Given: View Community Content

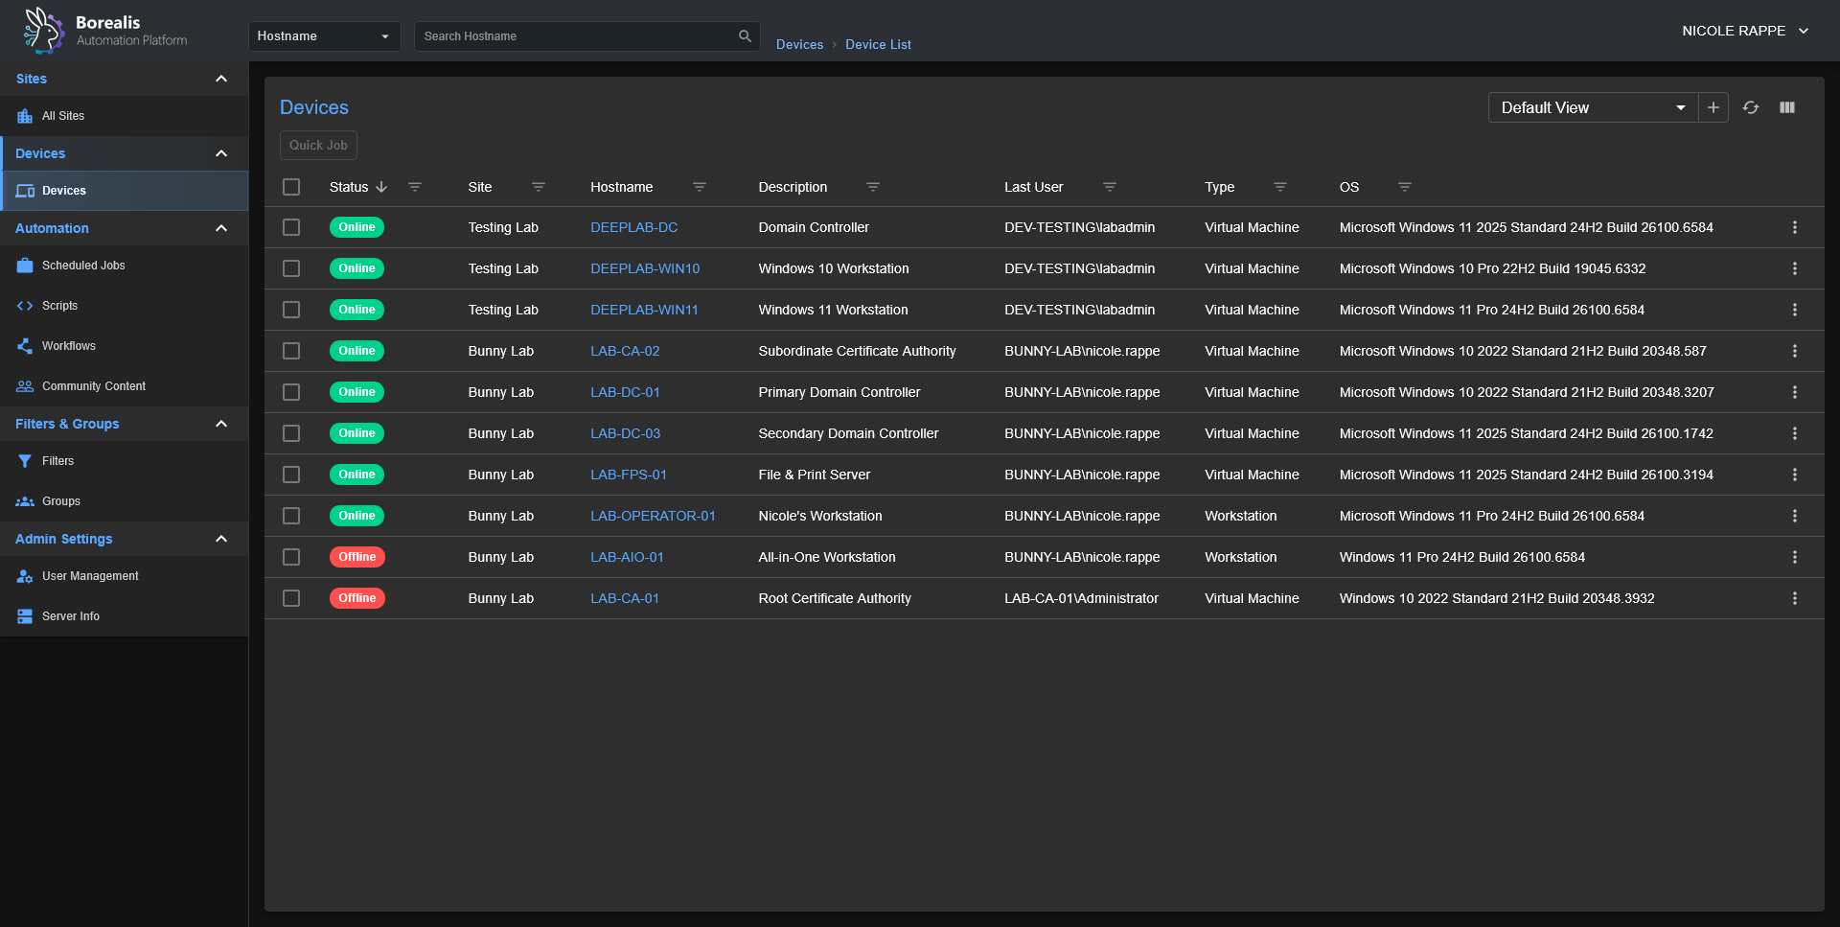Looking at the screenshot, I should 93,386.
